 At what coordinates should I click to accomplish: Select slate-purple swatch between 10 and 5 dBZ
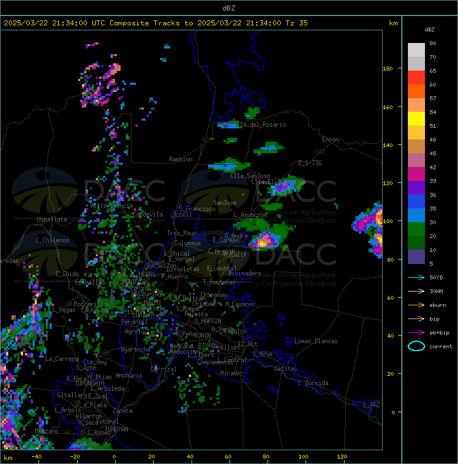416,257
